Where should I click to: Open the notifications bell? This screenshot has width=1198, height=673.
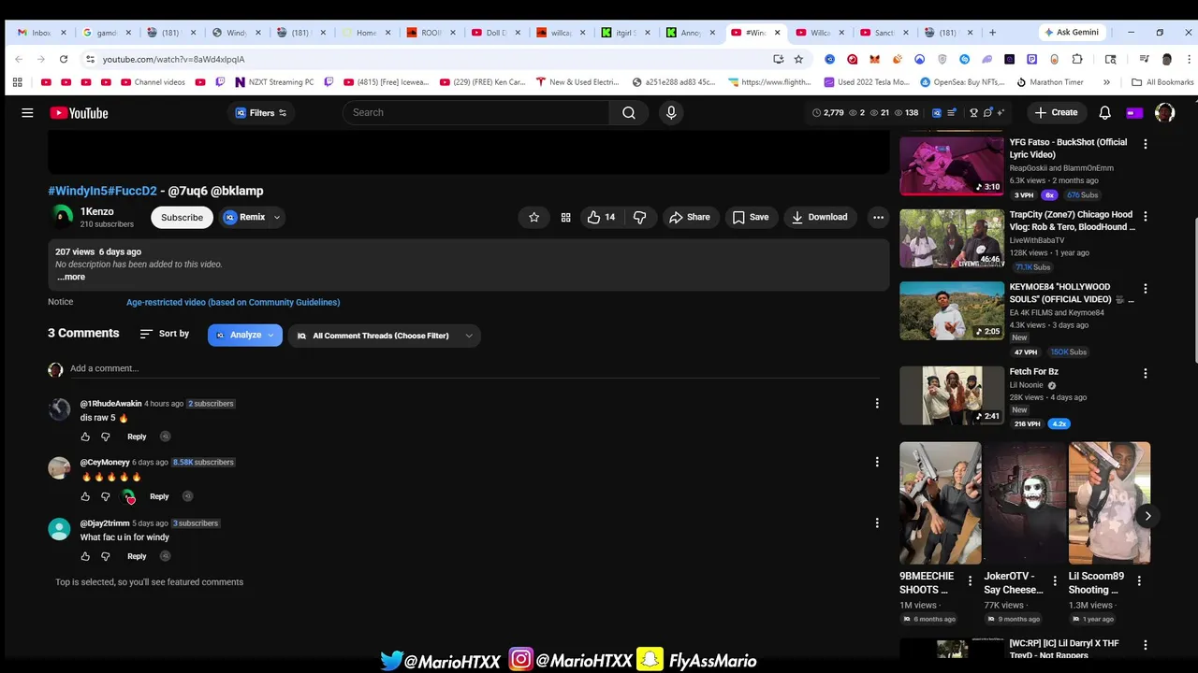coord(1104,112)
